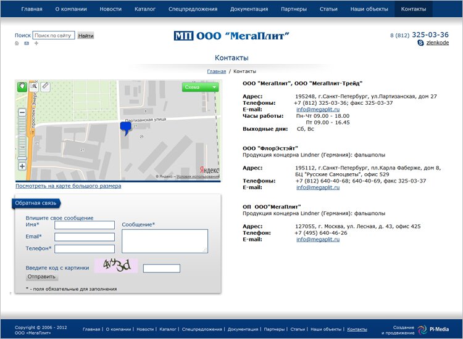Click info@megaplit.ru under Moscow office
This screenshot has height=339, width=463.
pos(318,239)
